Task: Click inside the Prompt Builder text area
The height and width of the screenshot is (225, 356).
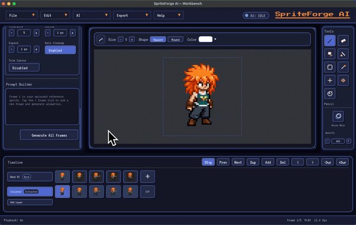Action: [43, 107]
